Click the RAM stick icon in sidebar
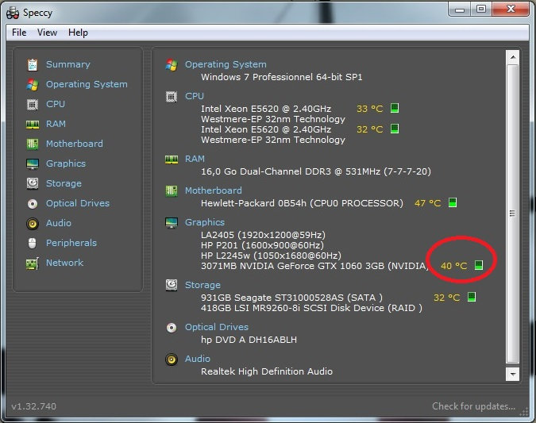This screenshot has width=536, height=423. [33, 125]
